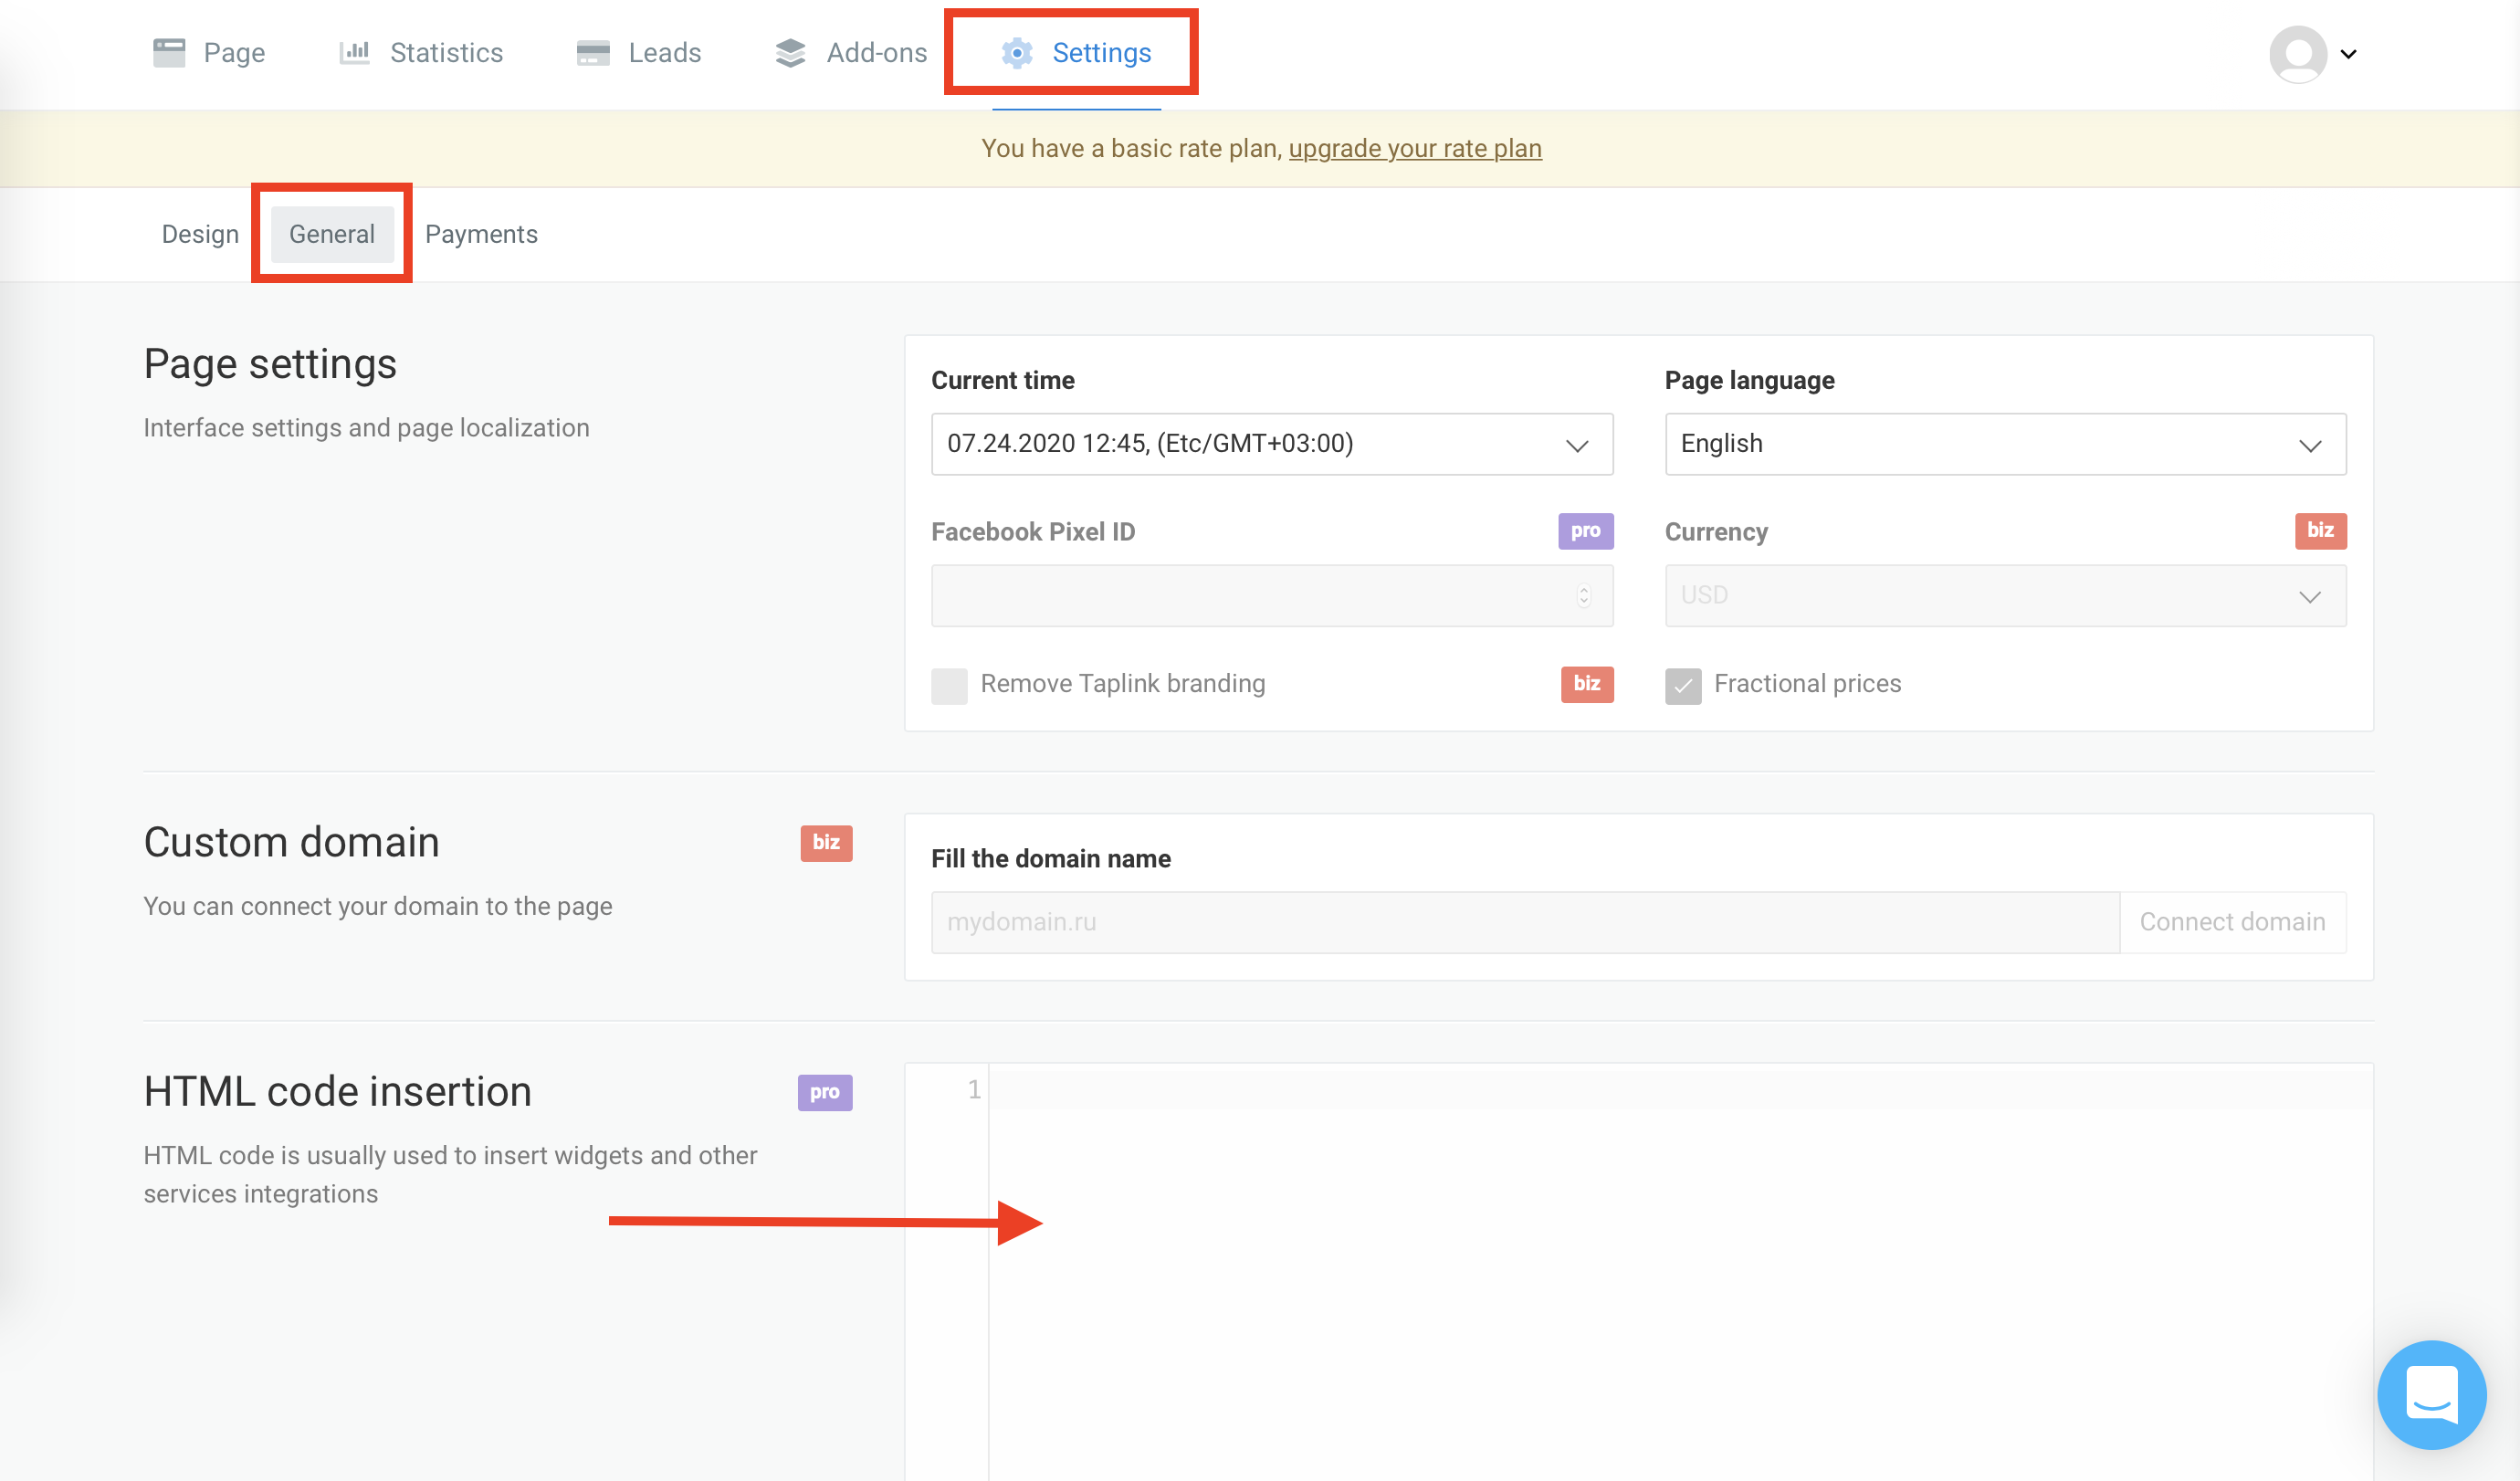Open the Currency USD dropdown
The image size is (2520, 1481).
(2005, 596)
